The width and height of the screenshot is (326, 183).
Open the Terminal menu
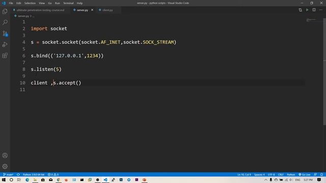pyautogui.click(x=68, y=3)
